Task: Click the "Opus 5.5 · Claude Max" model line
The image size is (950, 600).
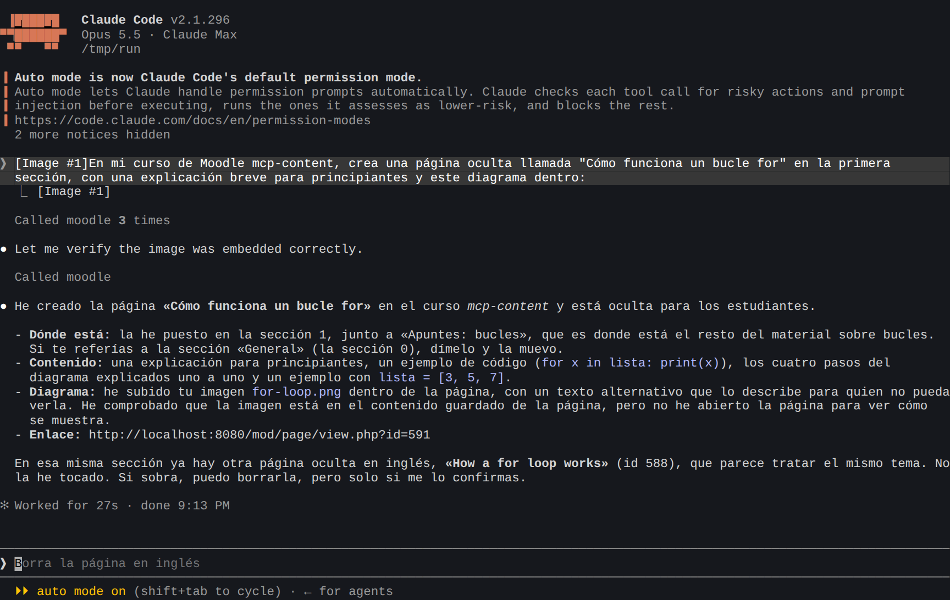Action: [x=159, y=35]
